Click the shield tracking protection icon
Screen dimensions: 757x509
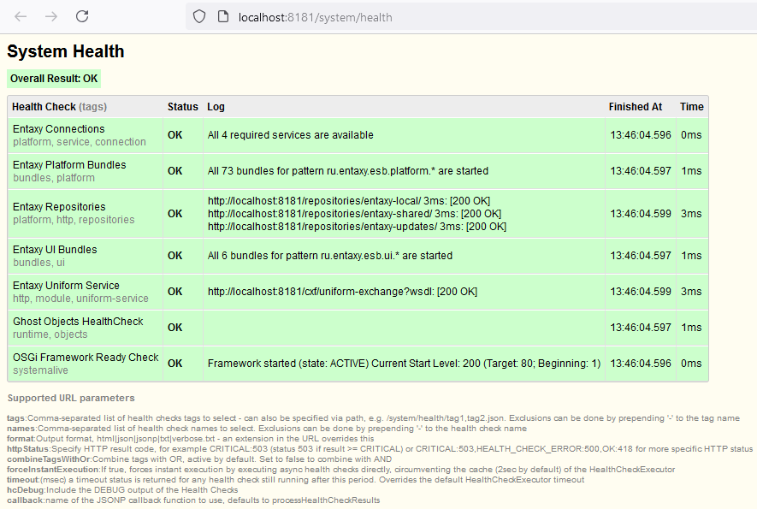199,16
